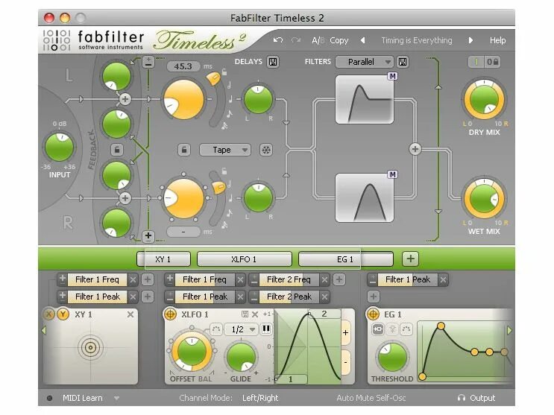The image size is (554, 415).
Task: Select the XY 1 modulation tab
Action: (163, 259)
